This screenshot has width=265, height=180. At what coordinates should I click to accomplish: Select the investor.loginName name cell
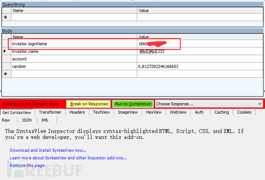[x=74, y=44]
